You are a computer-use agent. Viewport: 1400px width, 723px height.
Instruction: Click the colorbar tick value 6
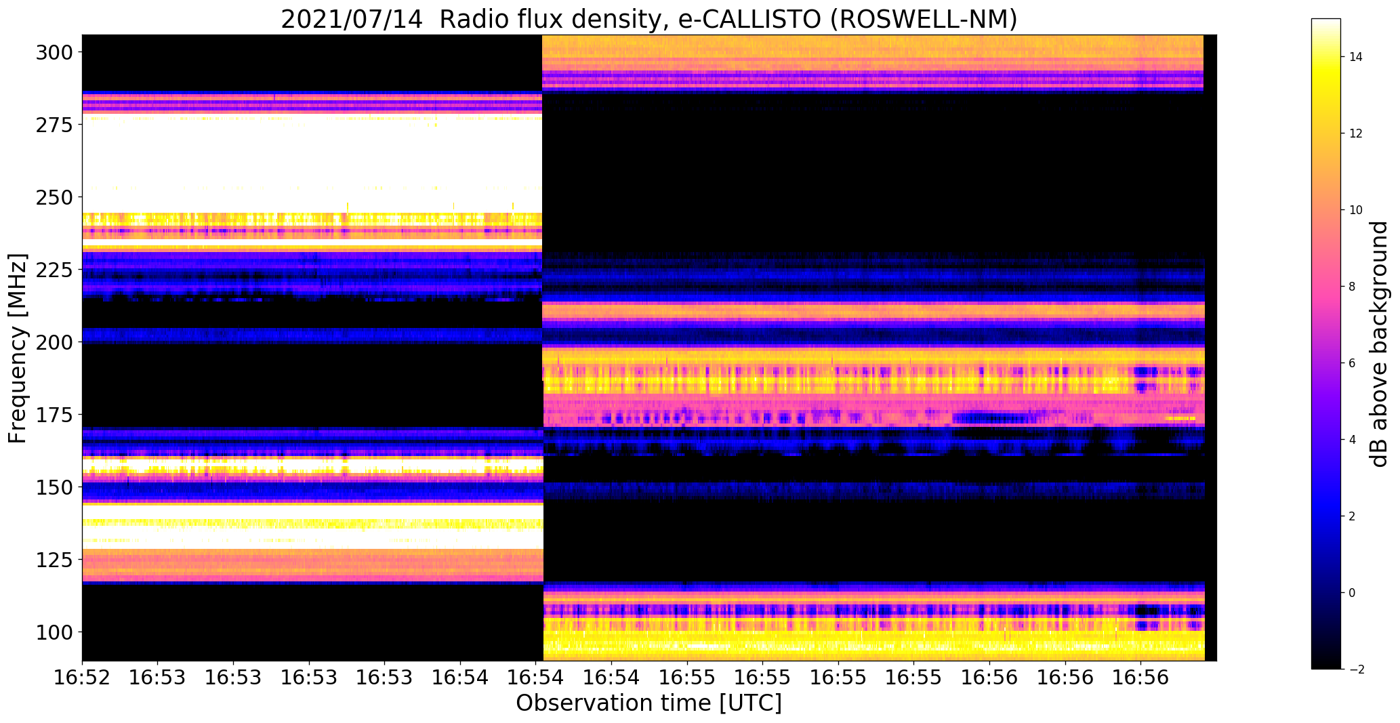tap(1353, 363)
